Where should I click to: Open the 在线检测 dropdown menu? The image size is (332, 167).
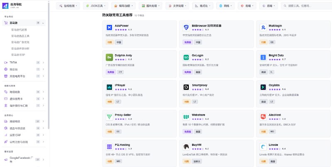pos(68,6)
